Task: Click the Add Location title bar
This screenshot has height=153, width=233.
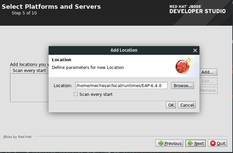Action: tap(124, 50)
